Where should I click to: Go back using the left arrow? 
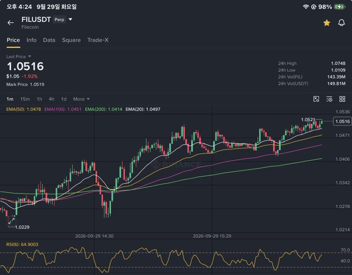point(10,23)
